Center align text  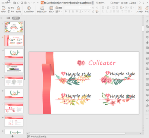point(107,12)
